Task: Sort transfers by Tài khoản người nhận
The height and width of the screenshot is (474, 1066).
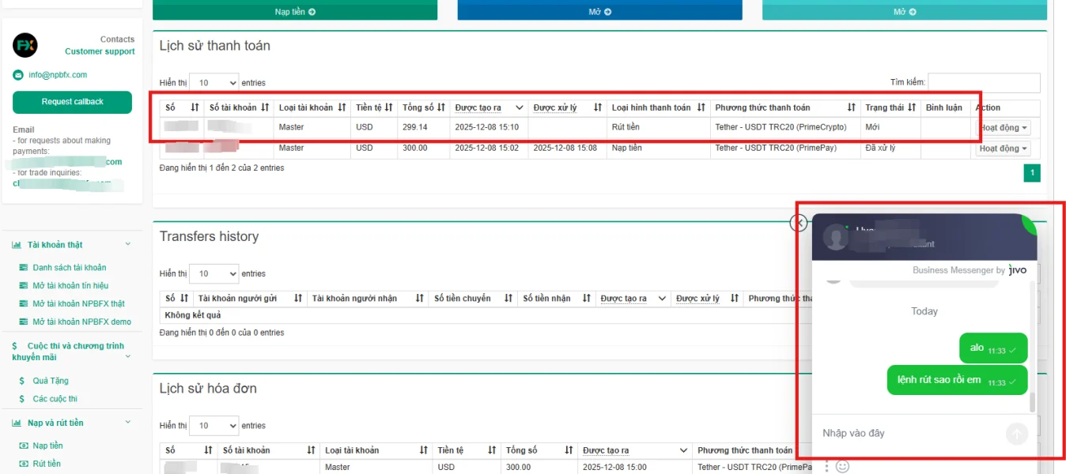Action: (x=420, y=299)
